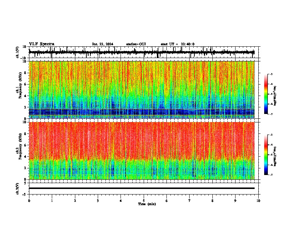
Task: Click the time axis tick label "2"
Action: click(75, 201)
